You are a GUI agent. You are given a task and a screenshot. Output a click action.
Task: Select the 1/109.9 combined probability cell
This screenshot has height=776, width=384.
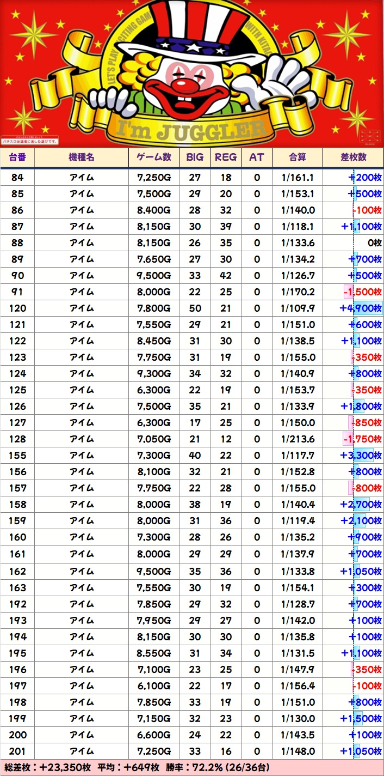pyautogui.click(x=298, y=308)
